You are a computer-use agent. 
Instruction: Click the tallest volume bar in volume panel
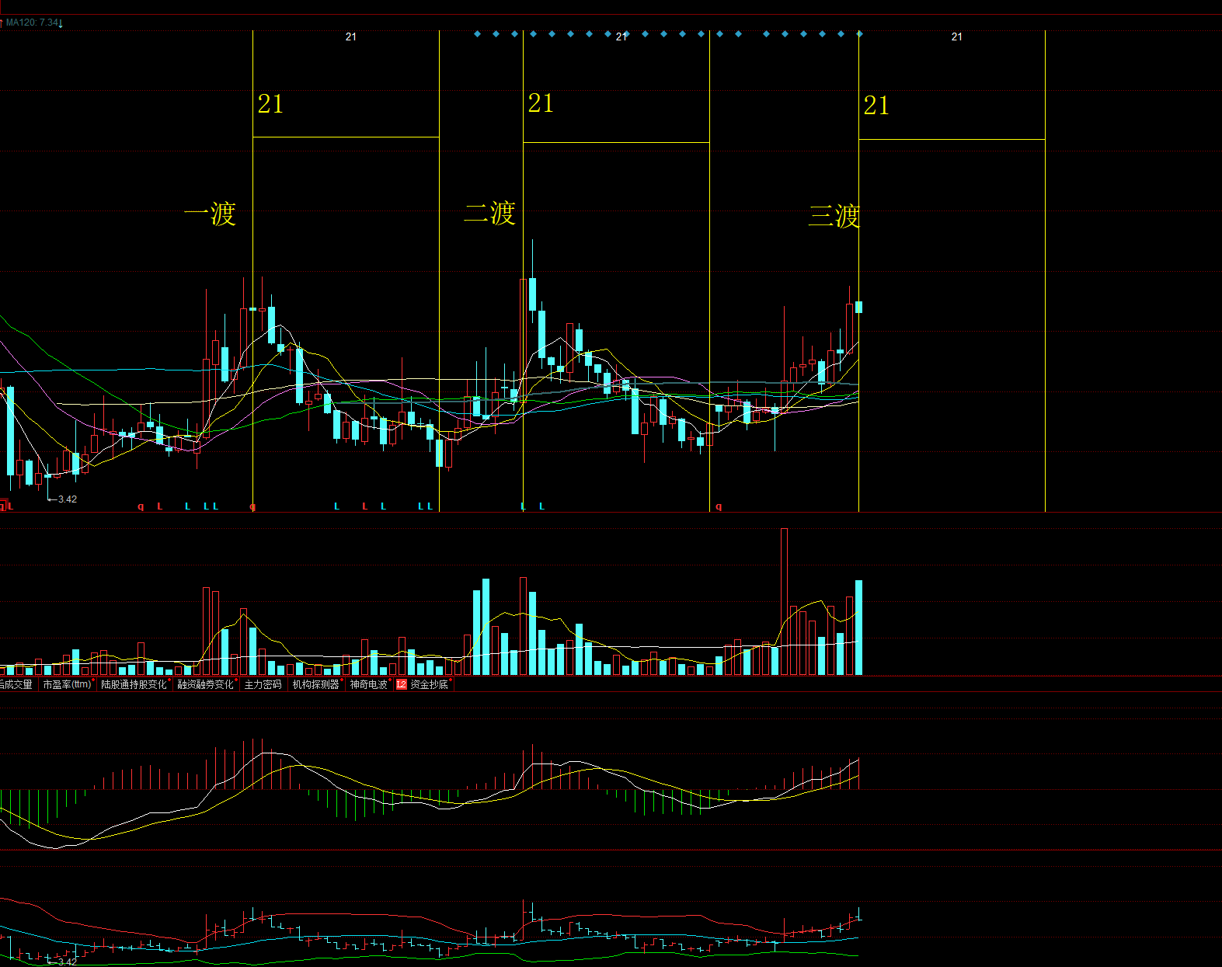coord(785,601)
